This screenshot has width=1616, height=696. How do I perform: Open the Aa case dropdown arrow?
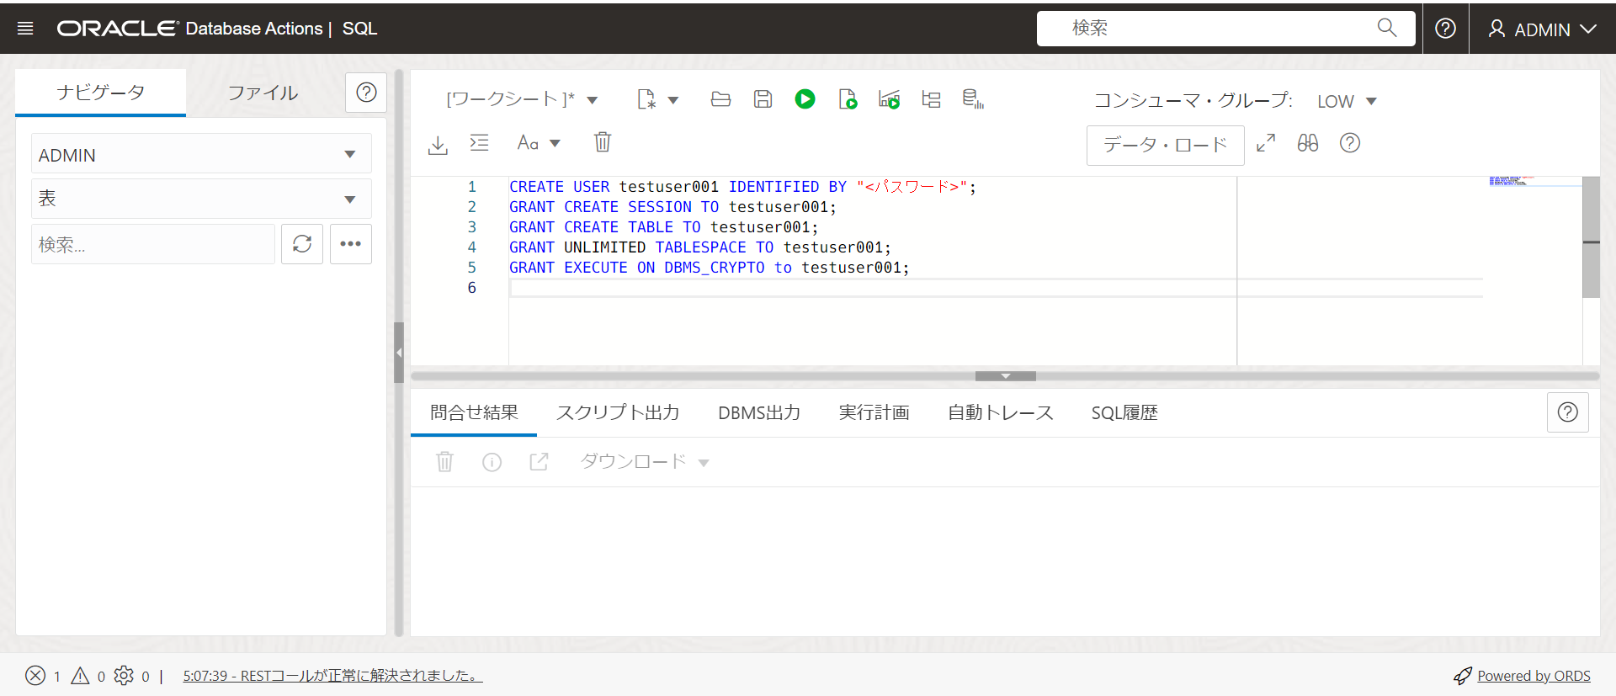555,144
